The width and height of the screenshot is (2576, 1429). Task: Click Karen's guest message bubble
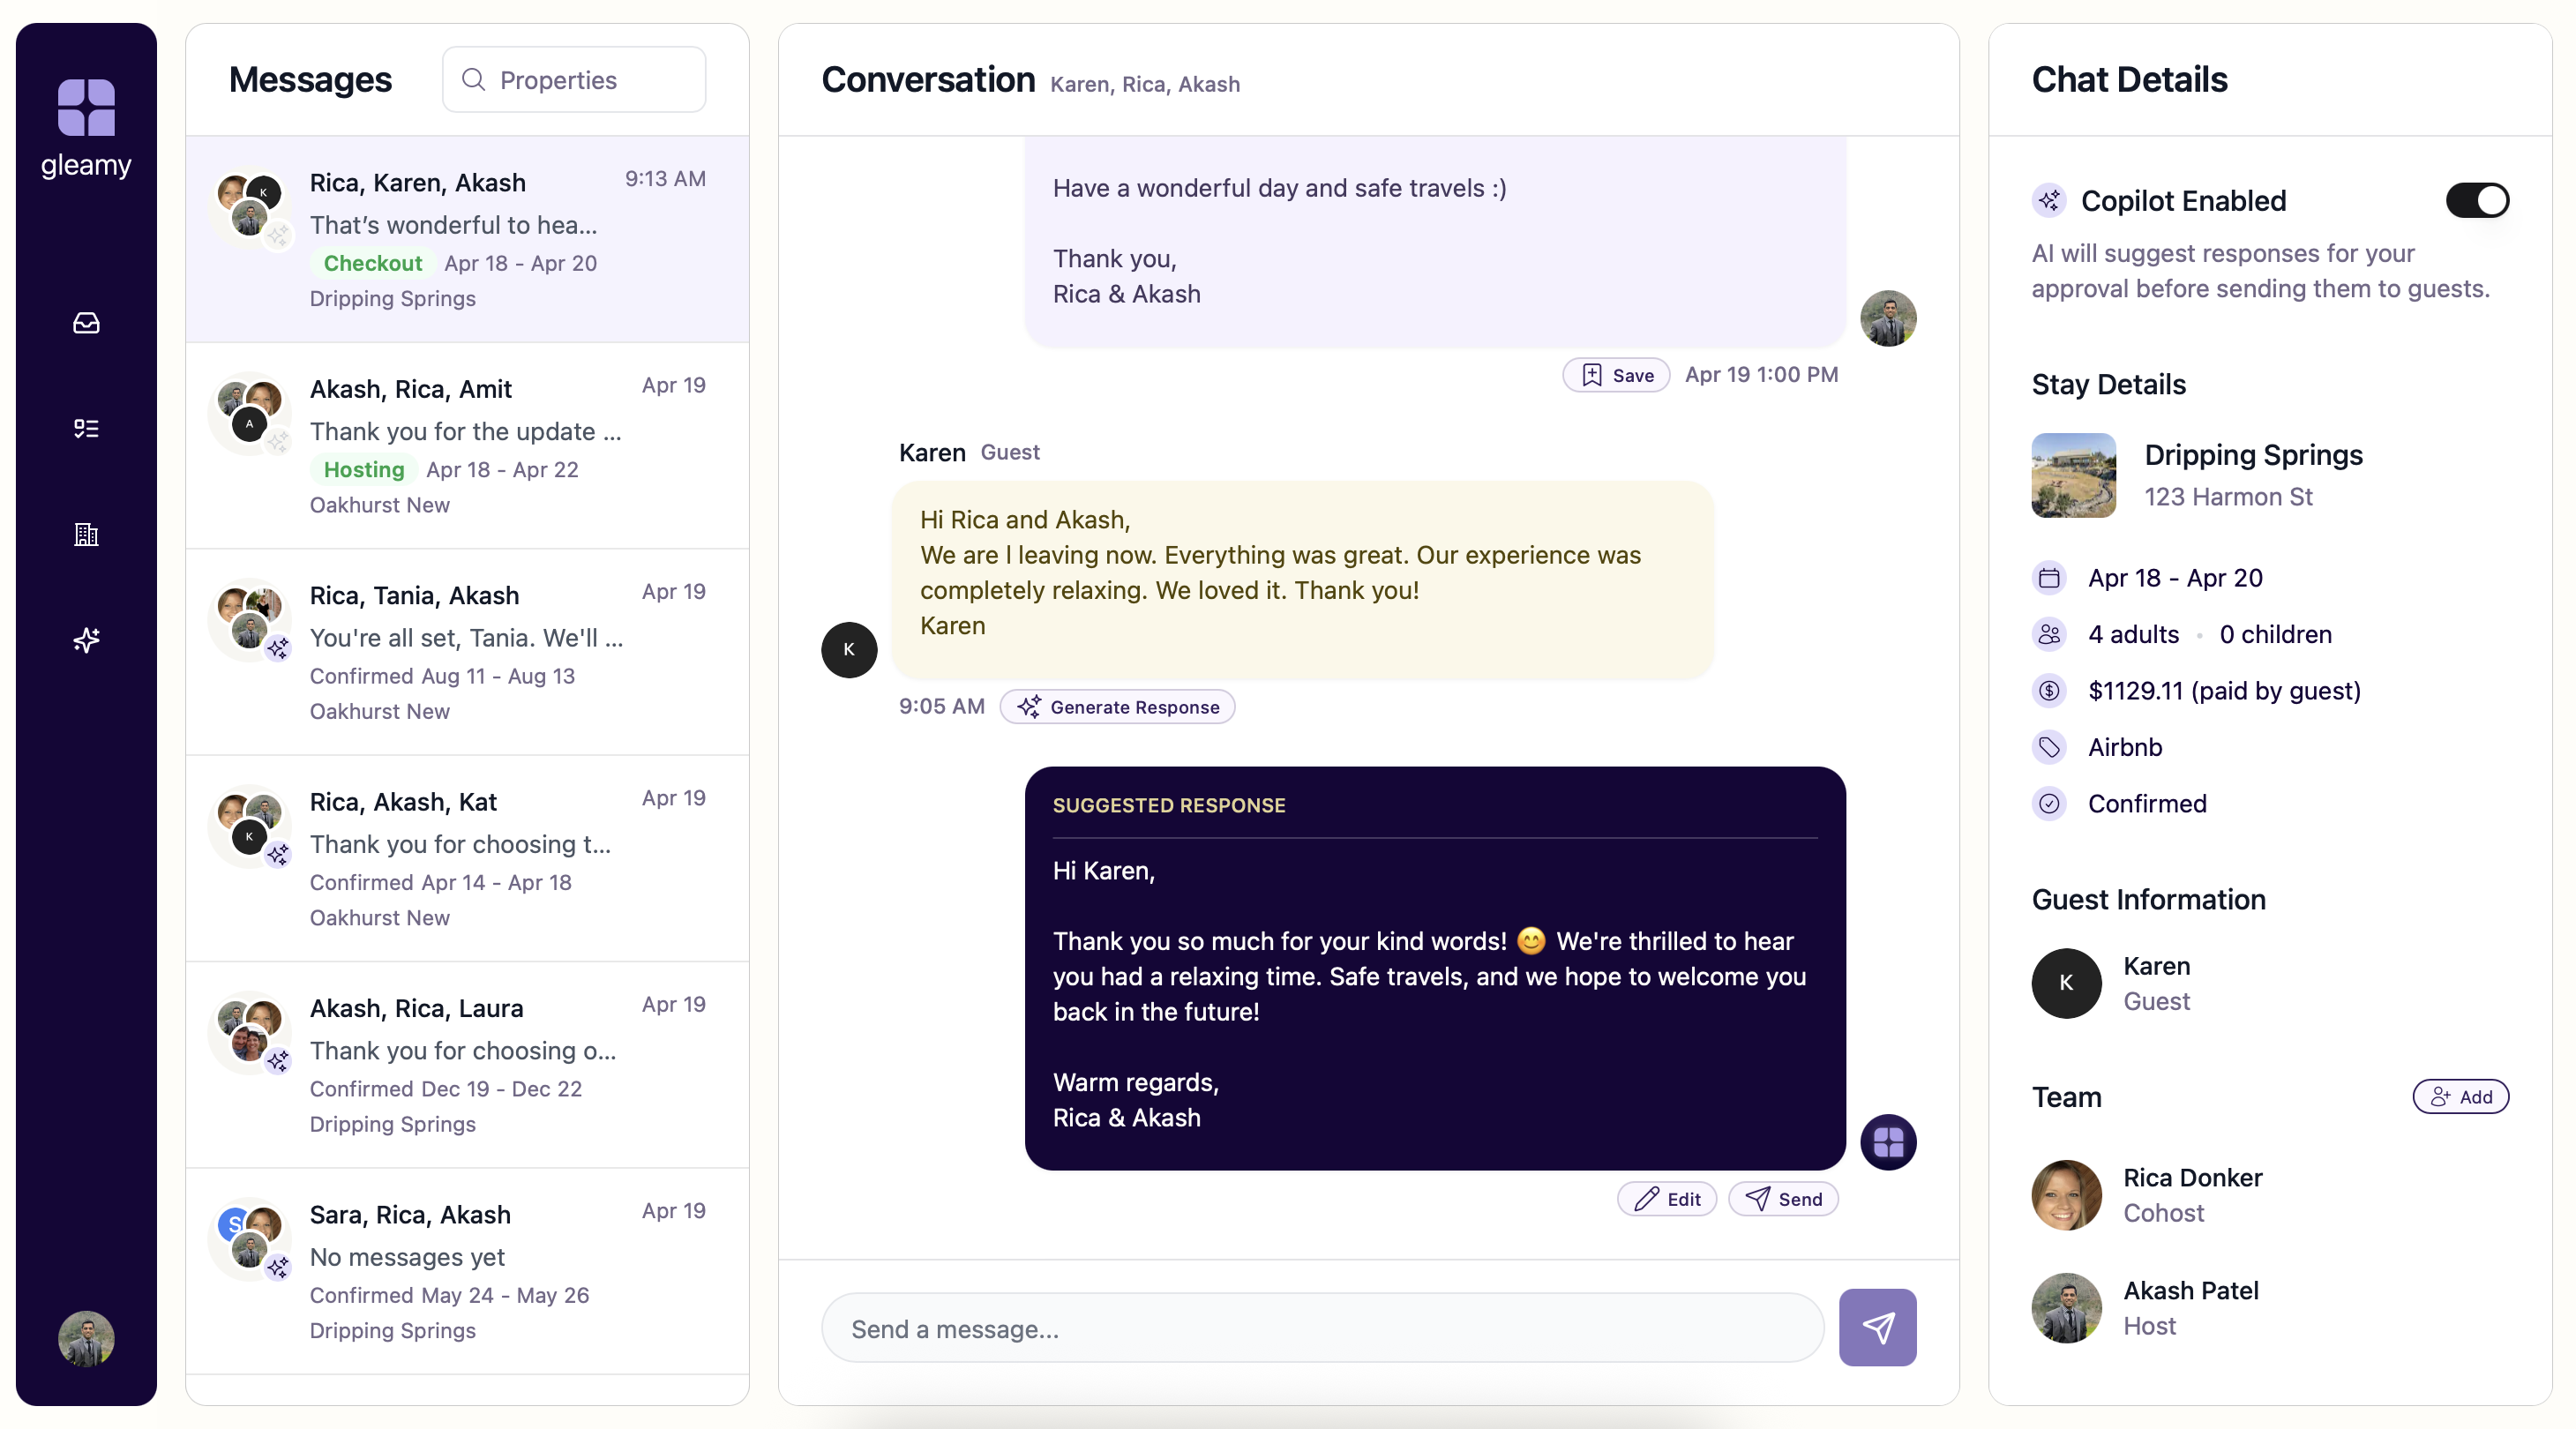click(x=1302, y=579)
